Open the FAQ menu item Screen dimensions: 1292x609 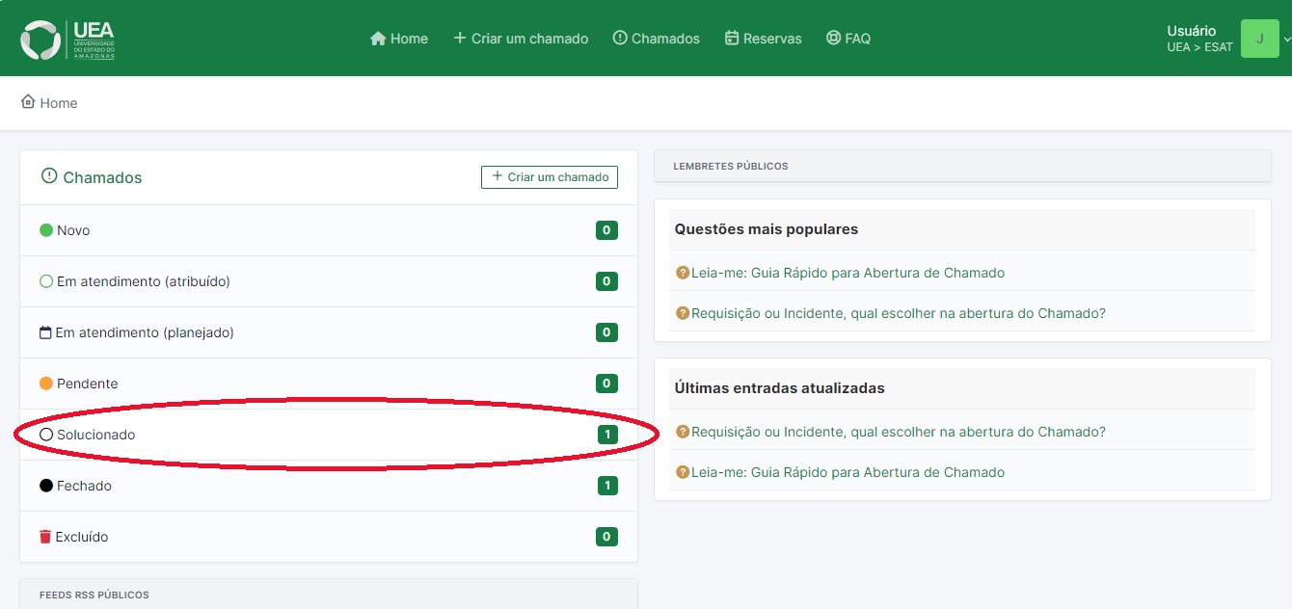[848, 39]
